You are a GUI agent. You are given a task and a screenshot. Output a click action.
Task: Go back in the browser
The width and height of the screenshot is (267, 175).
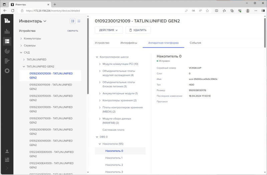(x=5, y=11)
